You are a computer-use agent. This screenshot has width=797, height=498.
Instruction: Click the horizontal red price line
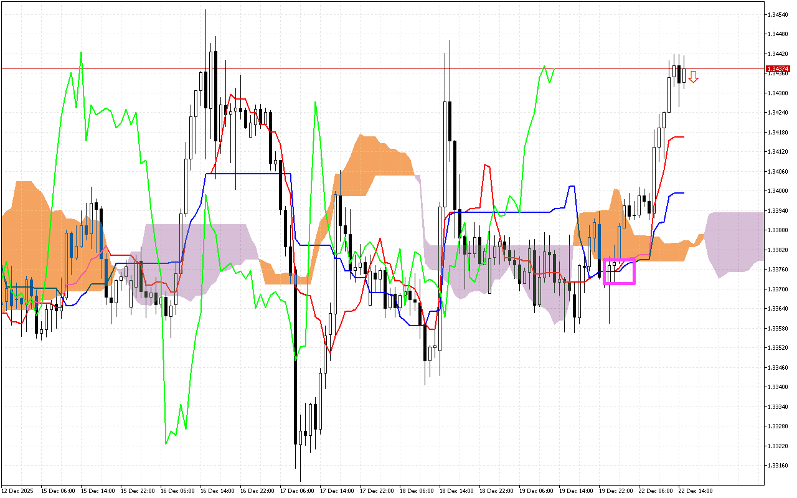point(374,68)
